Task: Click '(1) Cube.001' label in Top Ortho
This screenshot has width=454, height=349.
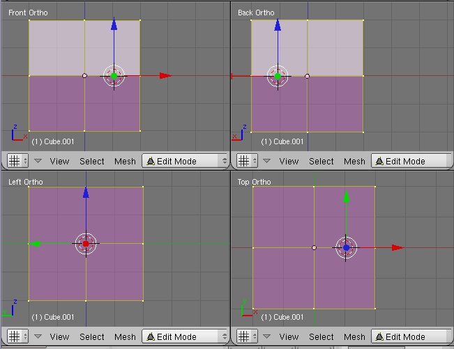Action: [x=282, y=317]
